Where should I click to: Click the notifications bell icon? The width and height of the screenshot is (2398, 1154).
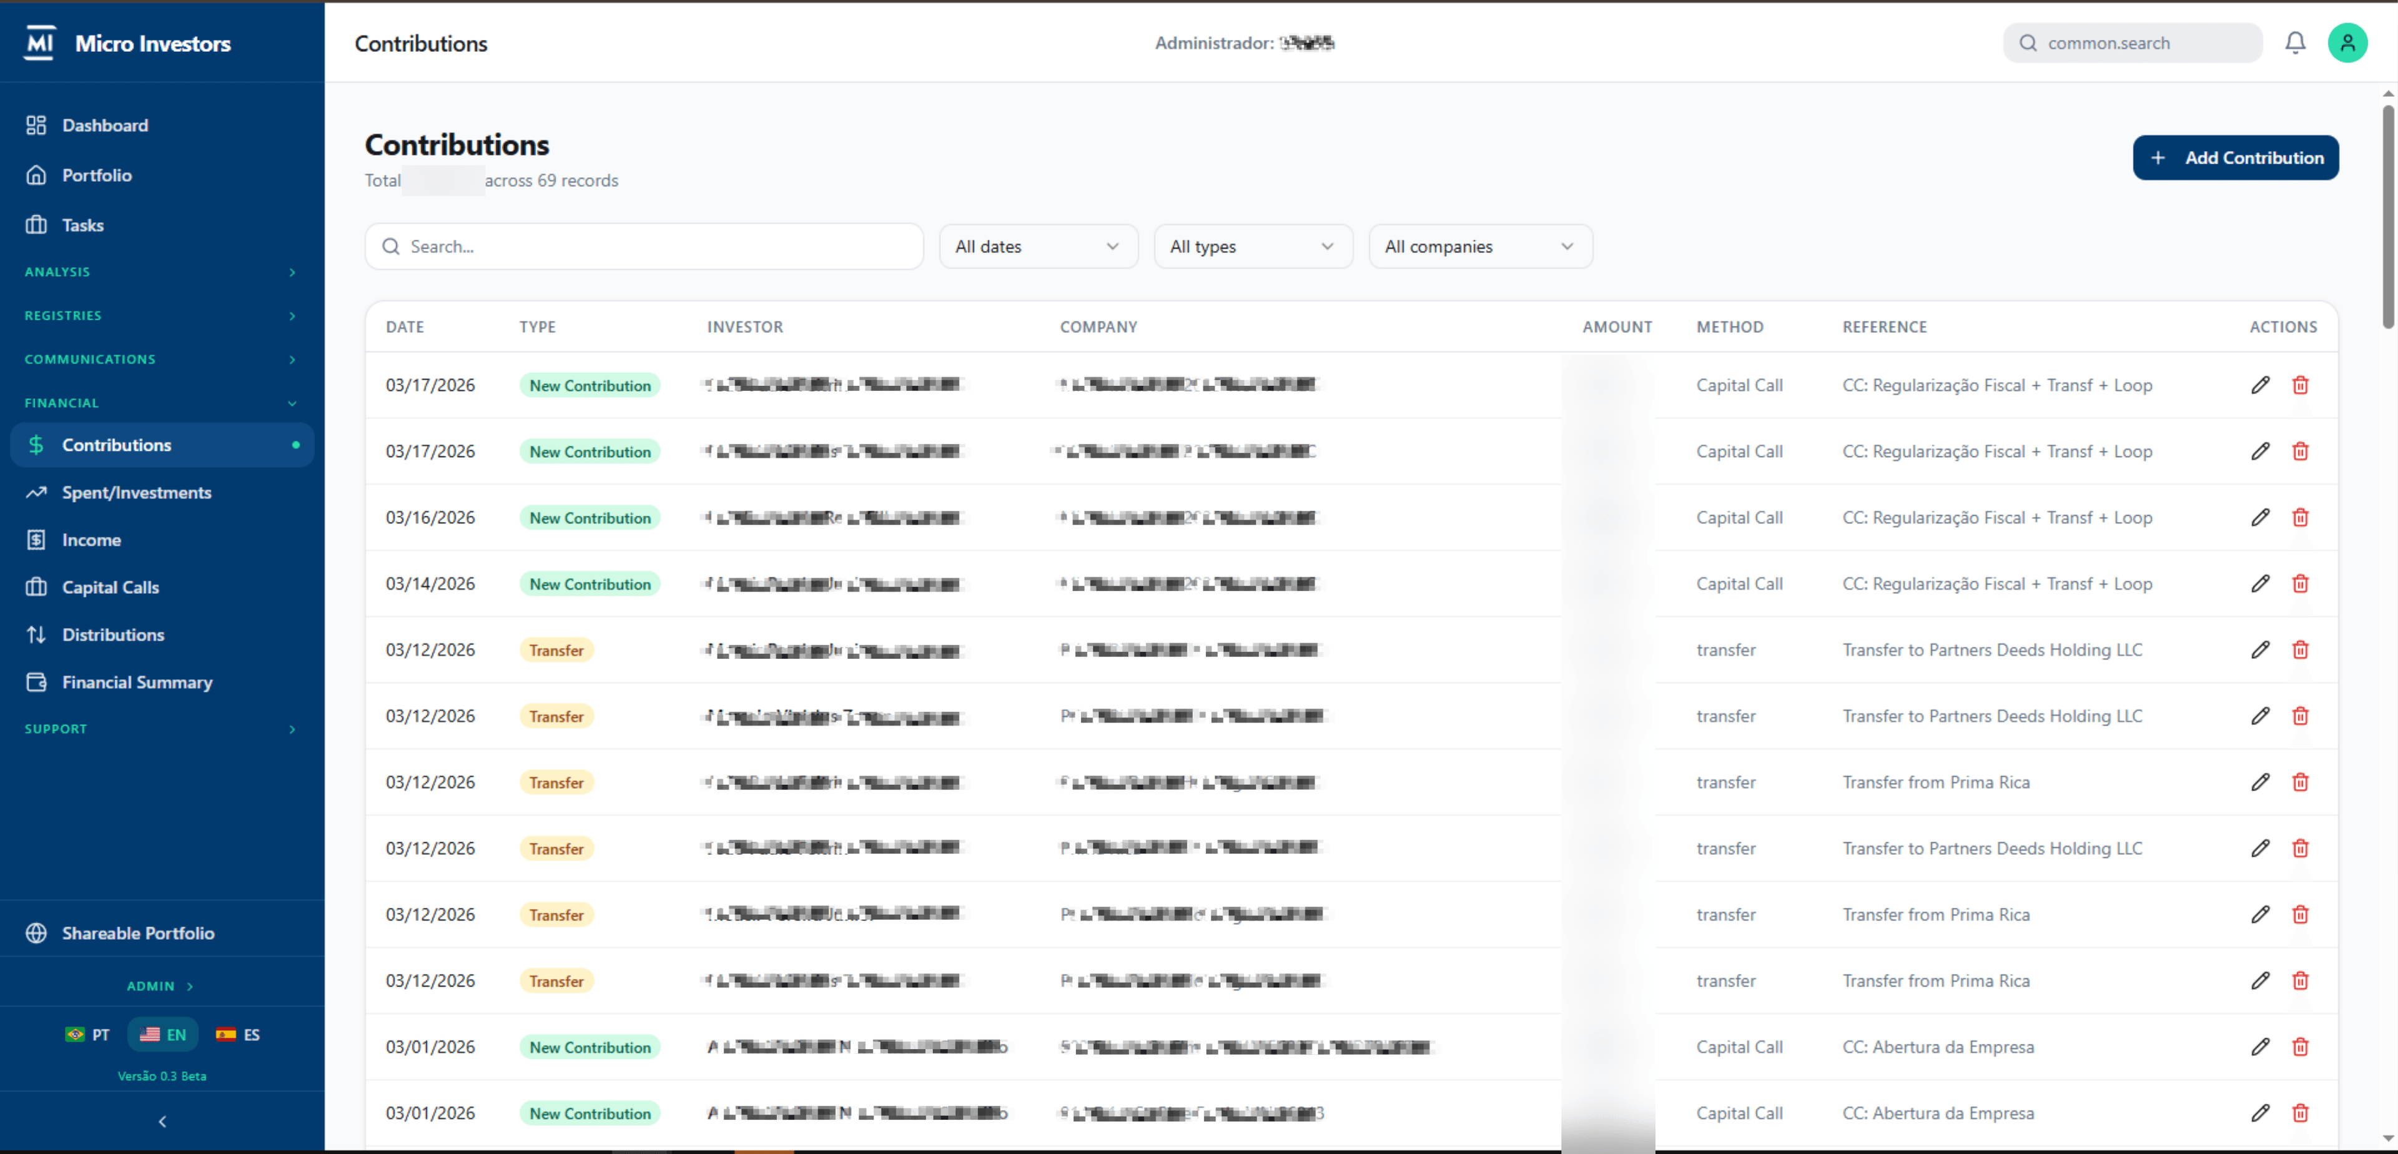click(2295, 43)
